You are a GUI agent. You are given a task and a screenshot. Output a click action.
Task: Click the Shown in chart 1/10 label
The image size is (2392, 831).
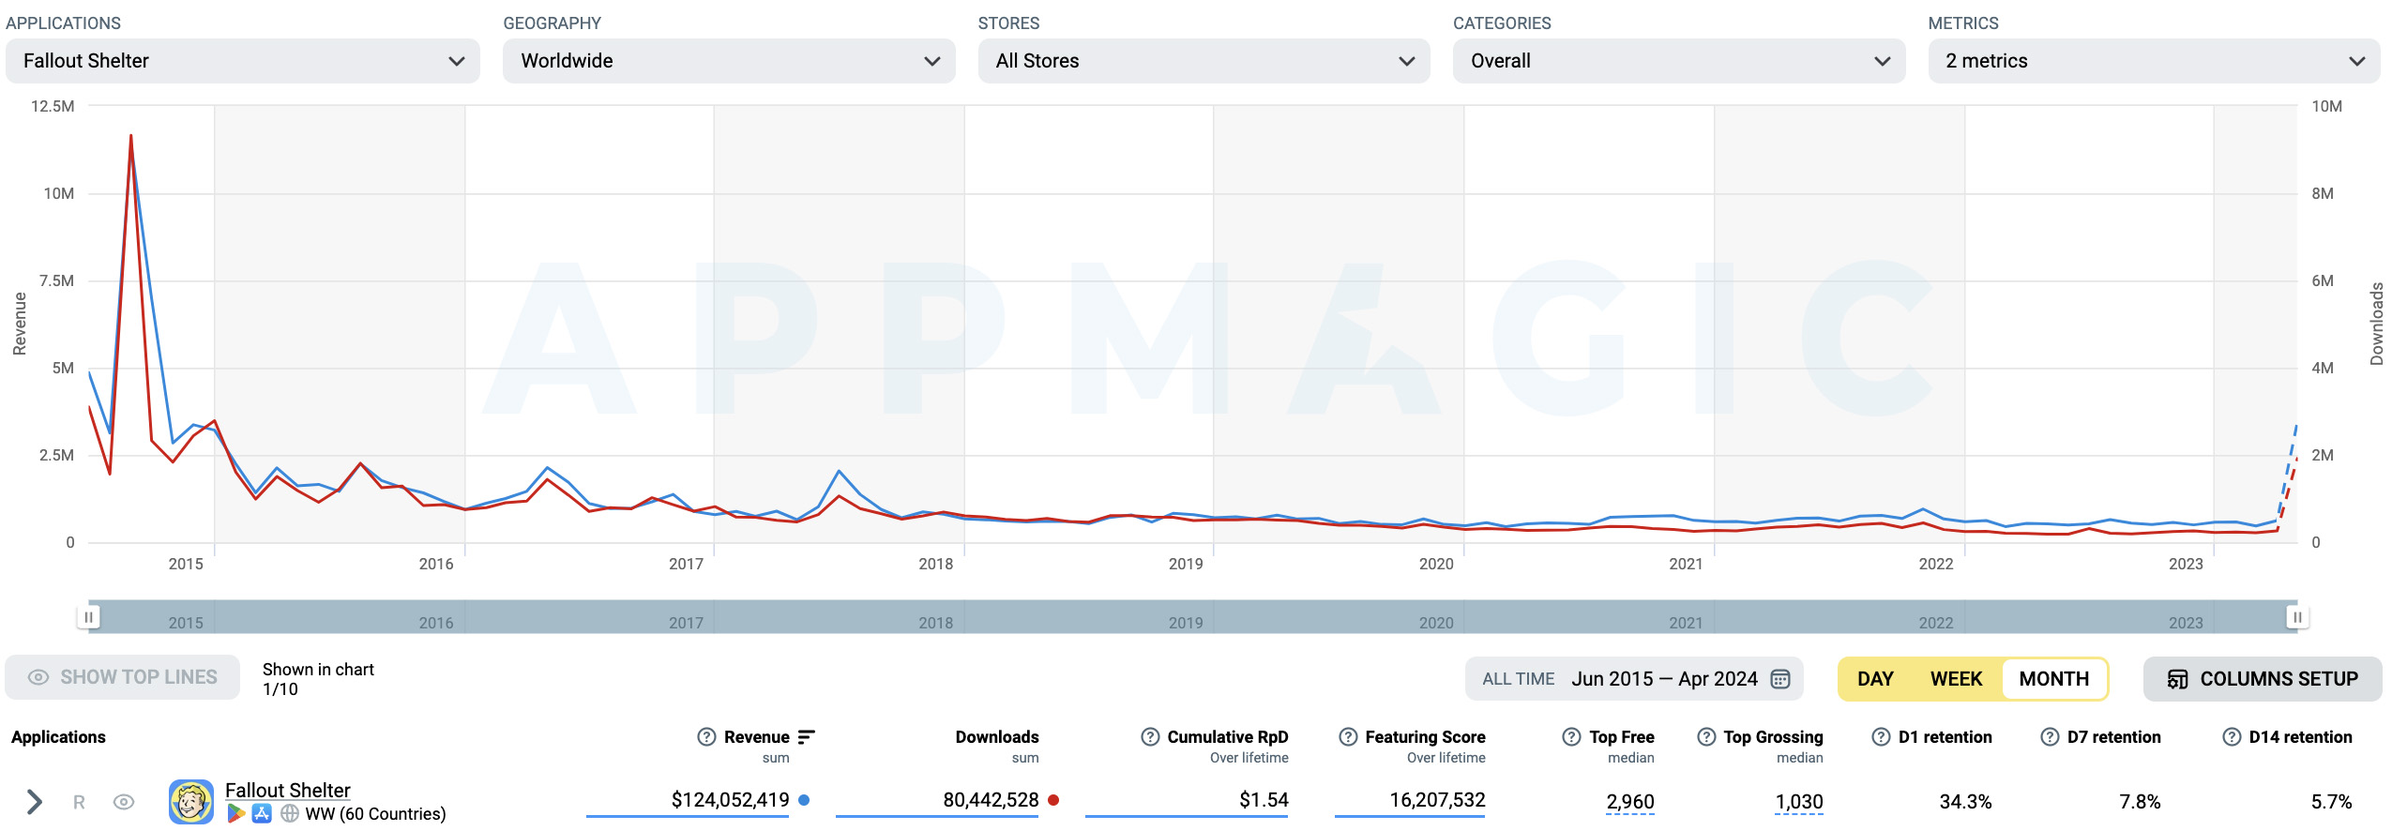coord(318,679)
